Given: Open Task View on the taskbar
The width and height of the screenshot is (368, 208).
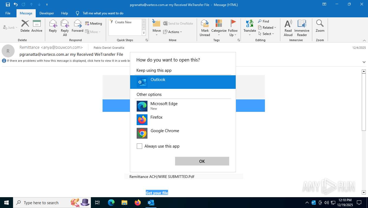Looking at the screenshot, I should 97,203.
